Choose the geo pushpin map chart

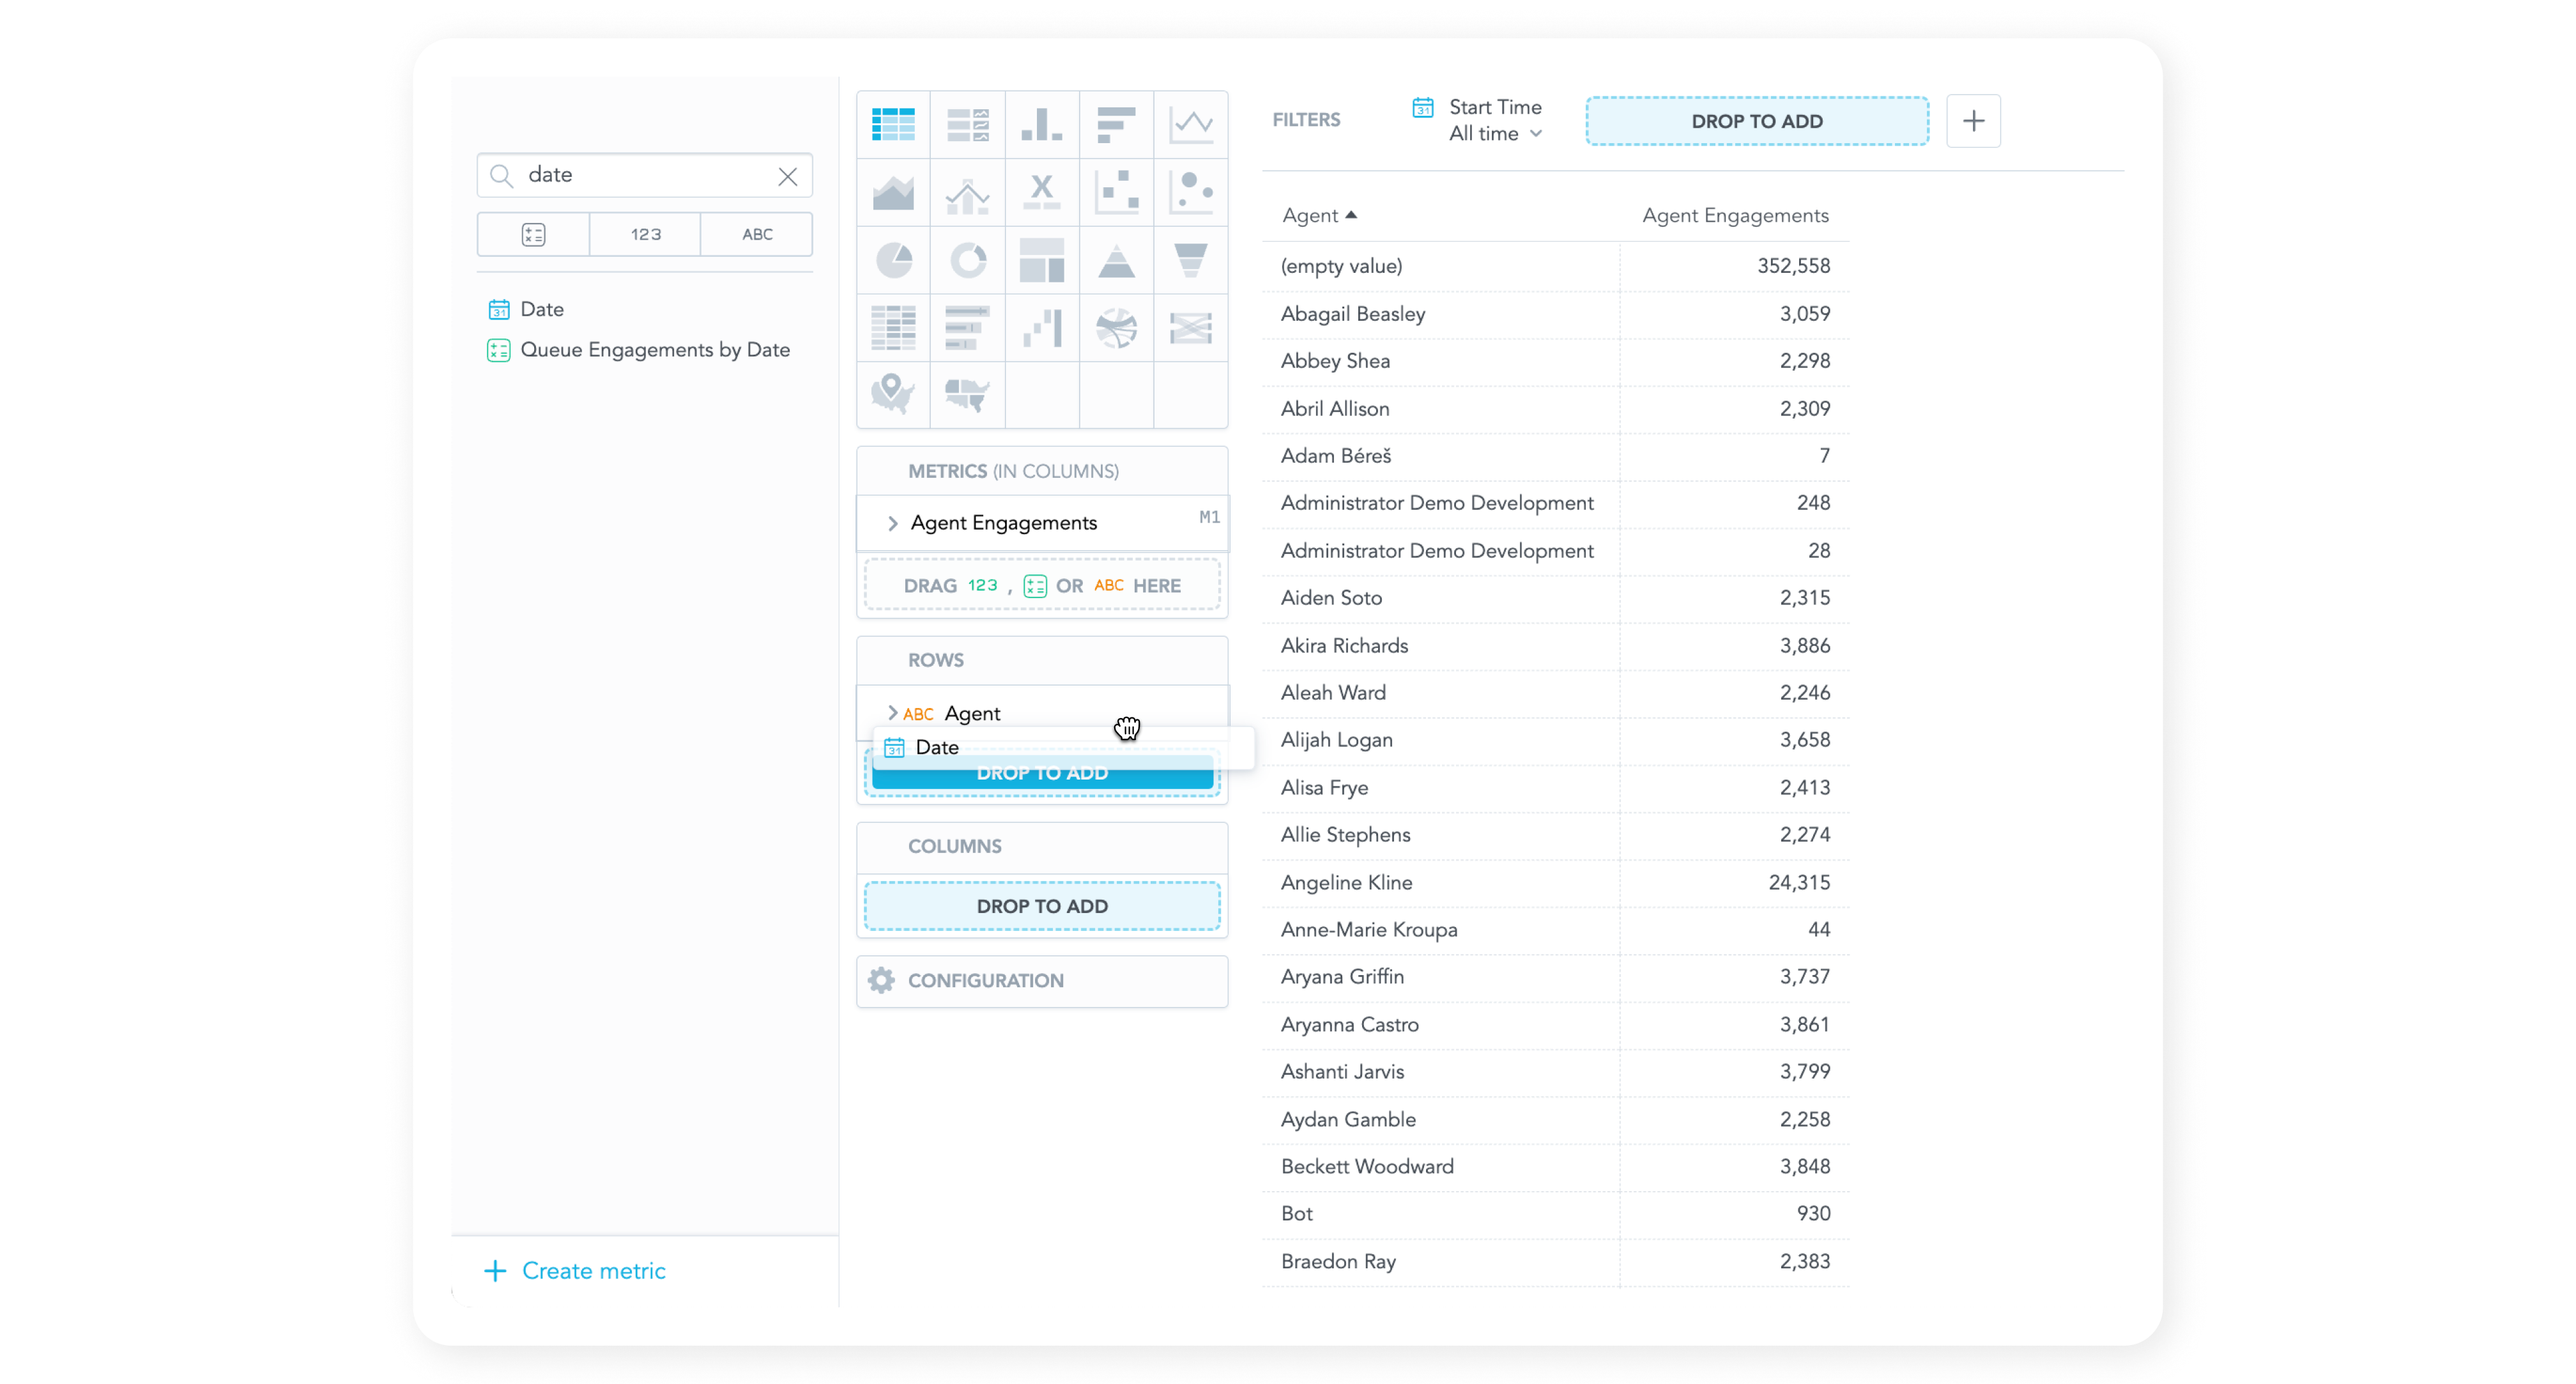coord(893,394)
